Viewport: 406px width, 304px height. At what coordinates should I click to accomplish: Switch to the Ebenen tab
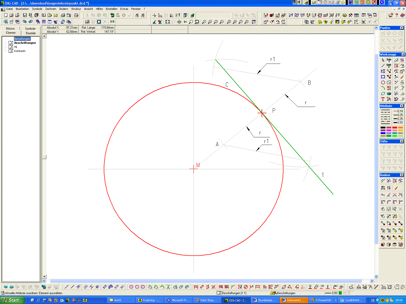click(11, 33)
